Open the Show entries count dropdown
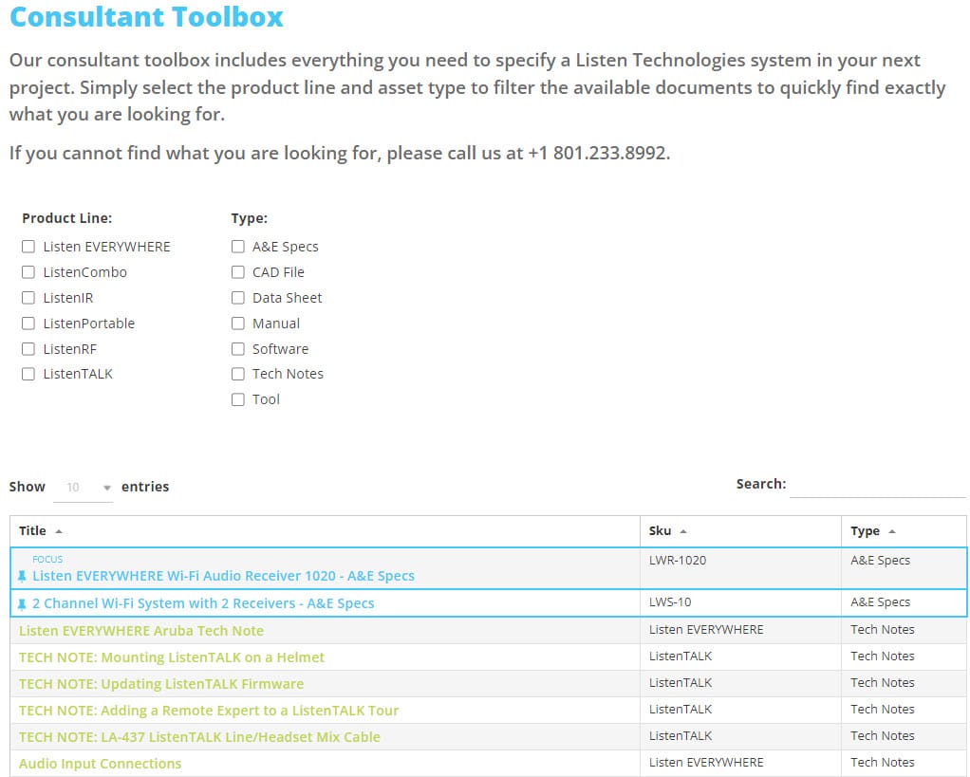The width and height of the screenshot is (970, 777). coord(83,488)
